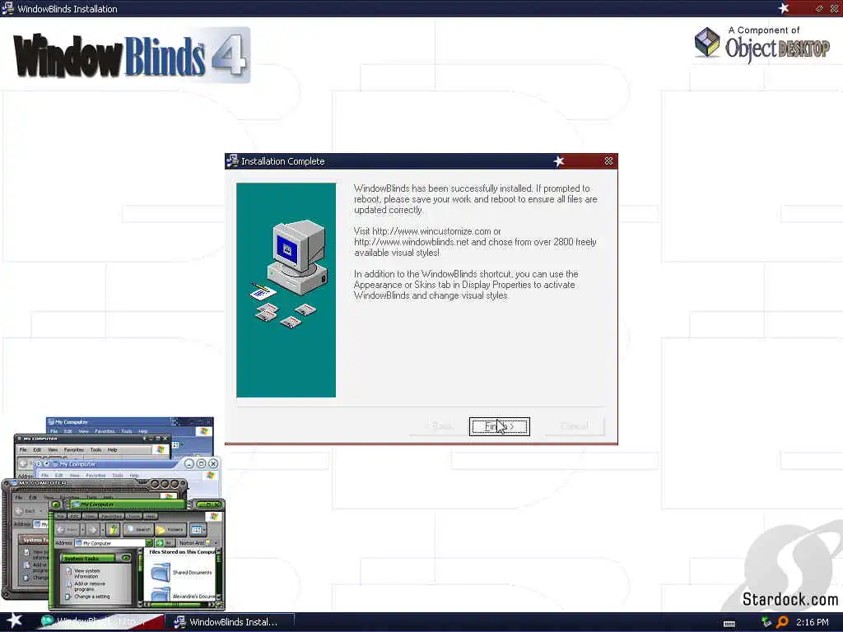
Task: Click the greyed-out Cancel button
Action: tap(574, 426)
